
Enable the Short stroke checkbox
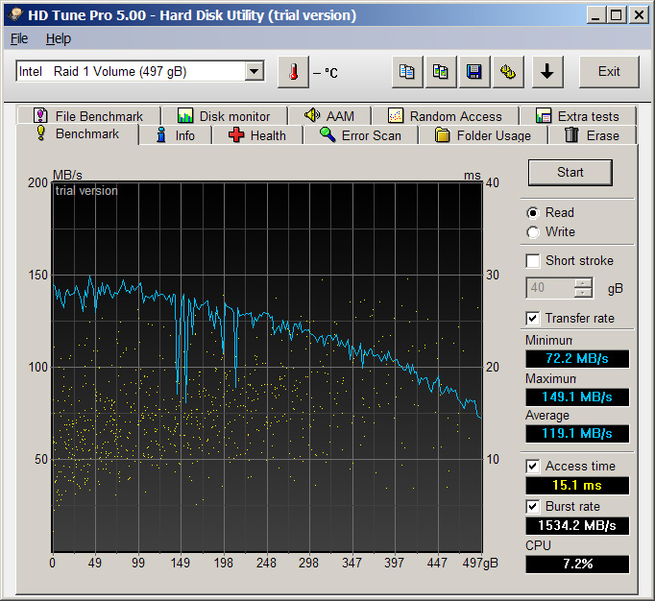tap(533, 260)
